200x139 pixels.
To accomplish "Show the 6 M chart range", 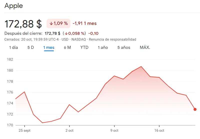I will coord(67,47).
